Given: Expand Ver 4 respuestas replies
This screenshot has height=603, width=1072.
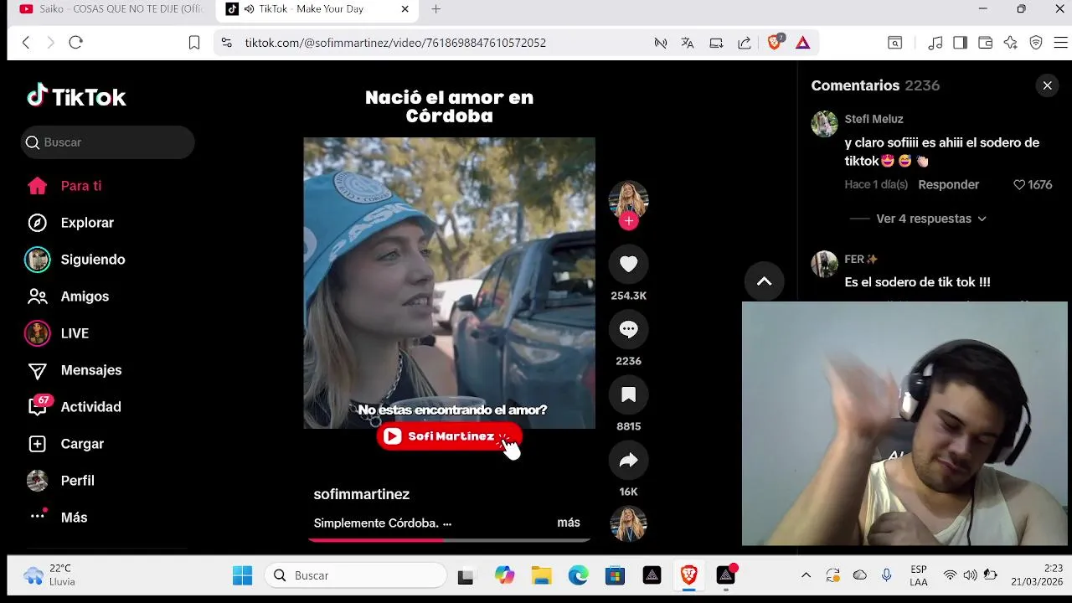Looking at the screenshot, I should 931,219.
